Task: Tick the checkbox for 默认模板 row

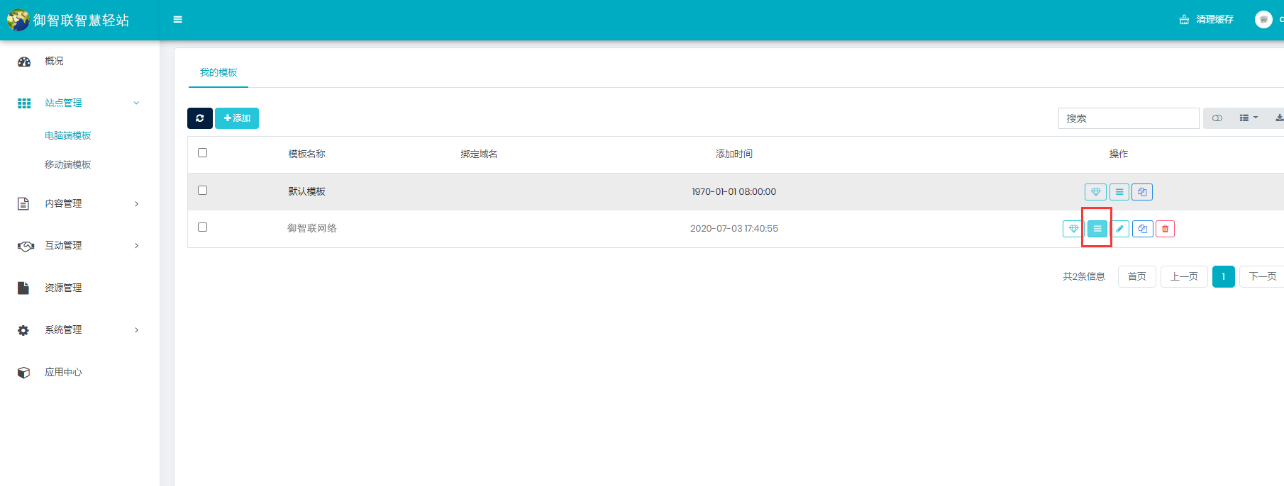Action: [203, 191]
